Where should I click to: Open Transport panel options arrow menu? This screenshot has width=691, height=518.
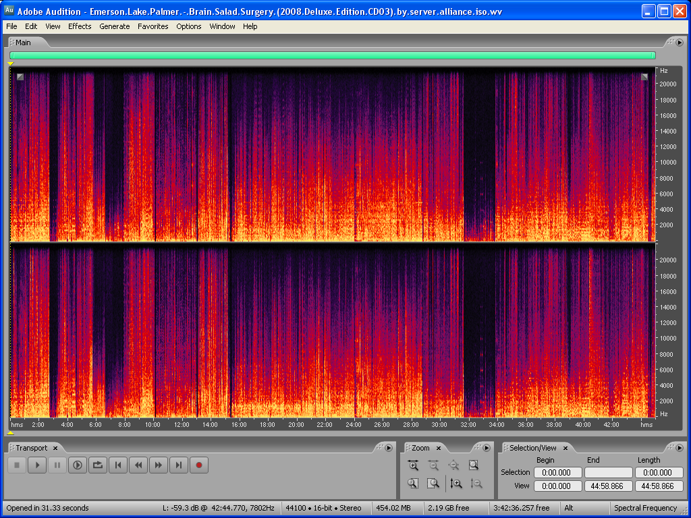pyautogui.click(x=389, y=448)
